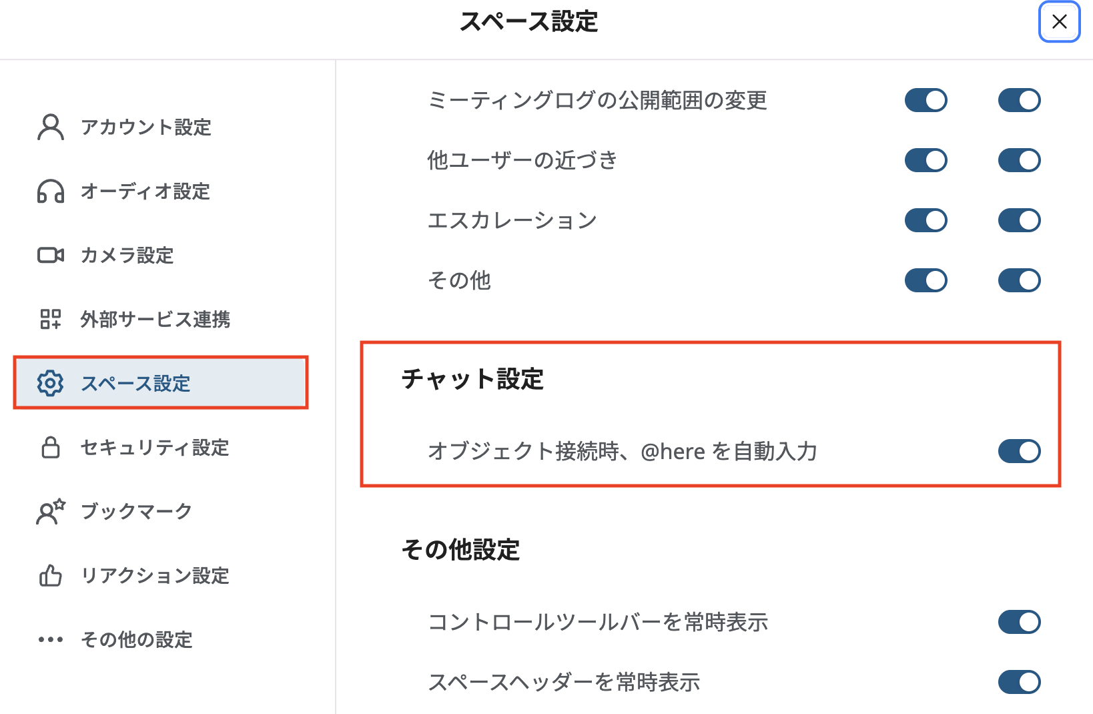Click the thumbs-up icon for リアクション設定
This screenshot has width=1093, height=714.
tap(49, 575)
